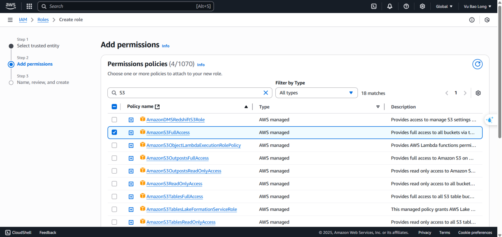
Task: Go to next page of policies
Action: 465,93
